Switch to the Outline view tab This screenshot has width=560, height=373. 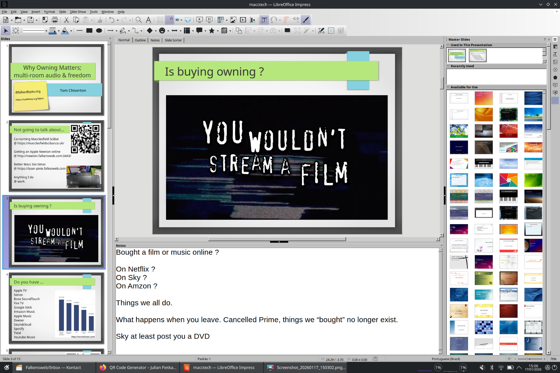(140, 40)
